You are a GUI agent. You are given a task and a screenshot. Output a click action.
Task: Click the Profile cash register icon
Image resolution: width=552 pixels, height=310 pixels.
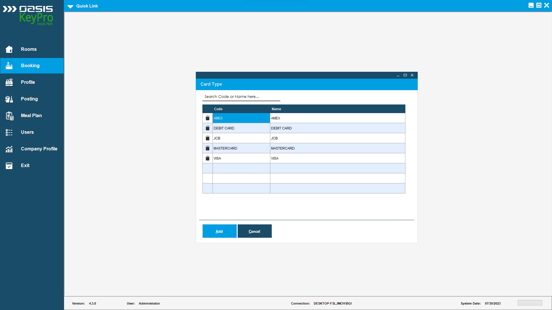click(x=9, y=82)
